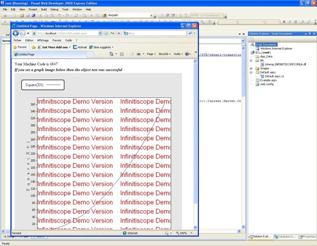Open the Affichage menu in Internet Explorer
The height and width of the screenshot is (246, 317).
point(43,40)
